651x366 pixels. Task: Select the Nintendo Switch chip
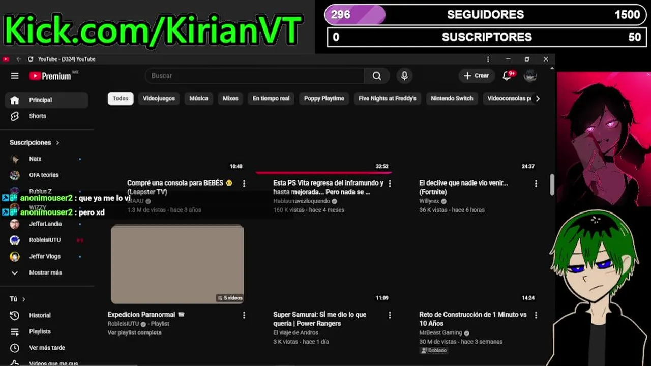(x=452, y=99)
